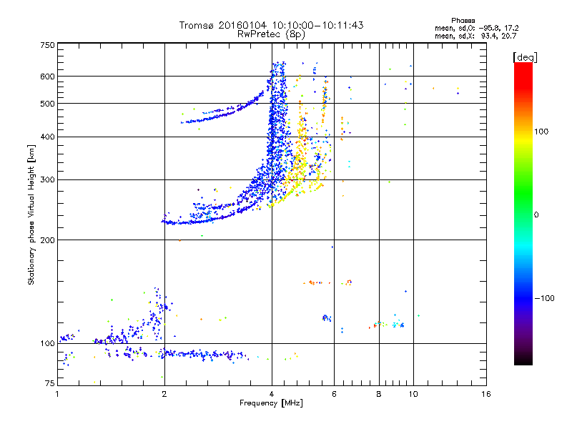Click the x-axis tick label "16"

coord(486,394)
